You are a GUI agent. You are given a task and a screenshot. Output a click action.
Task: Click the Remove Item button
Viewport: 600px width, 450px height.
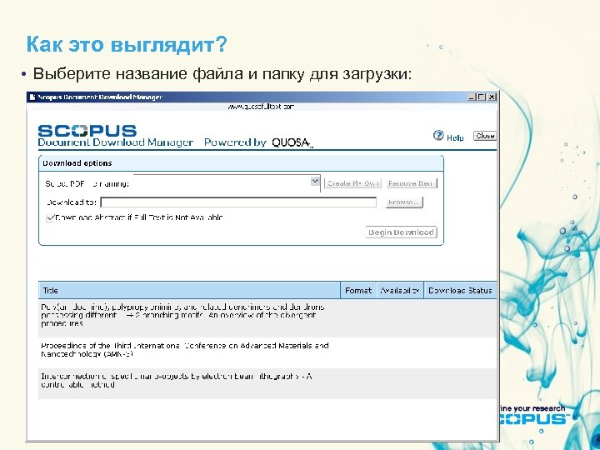click(x=412, y=183)
